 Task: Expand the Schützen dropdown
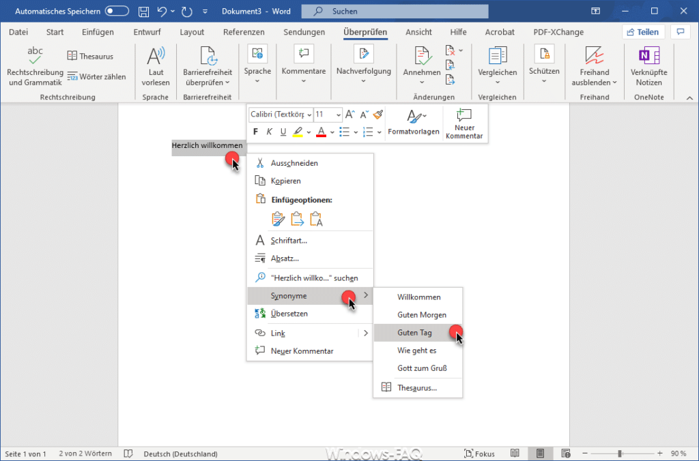click(x=544, y=81)
